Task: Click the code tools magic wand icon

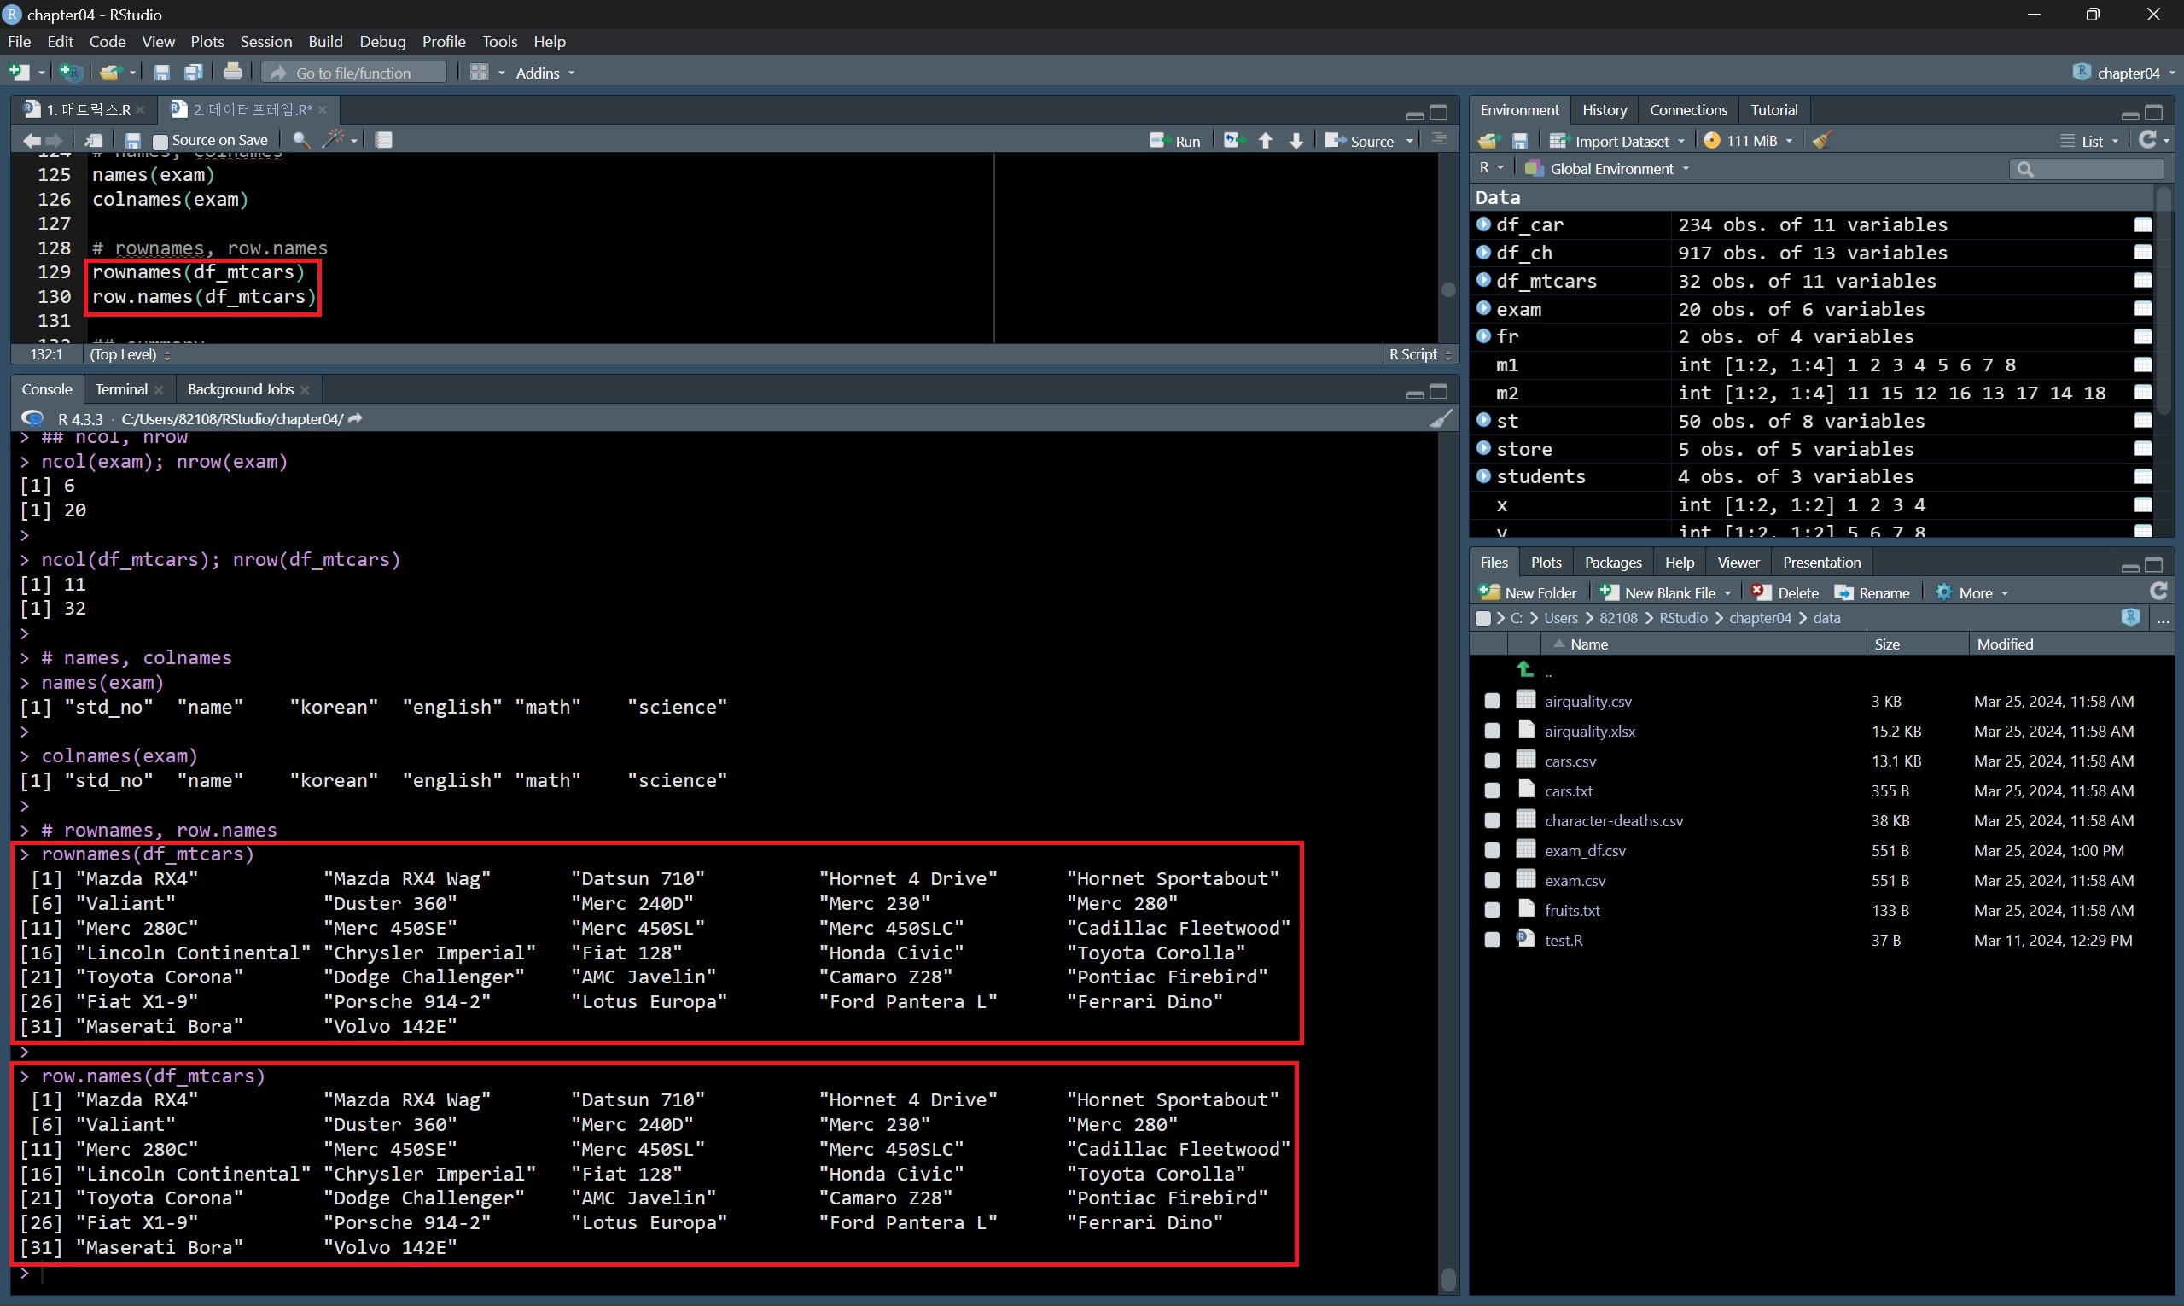Action: point(335,140)
